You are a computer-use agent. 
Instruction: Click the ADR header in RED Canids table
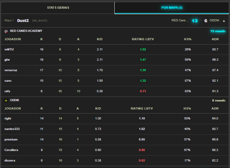(215, 39)
